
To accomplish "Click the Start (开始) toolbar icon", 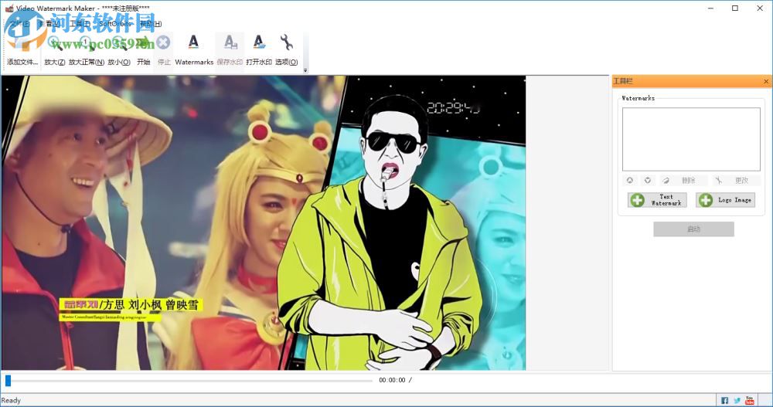I will pos(144,43).
